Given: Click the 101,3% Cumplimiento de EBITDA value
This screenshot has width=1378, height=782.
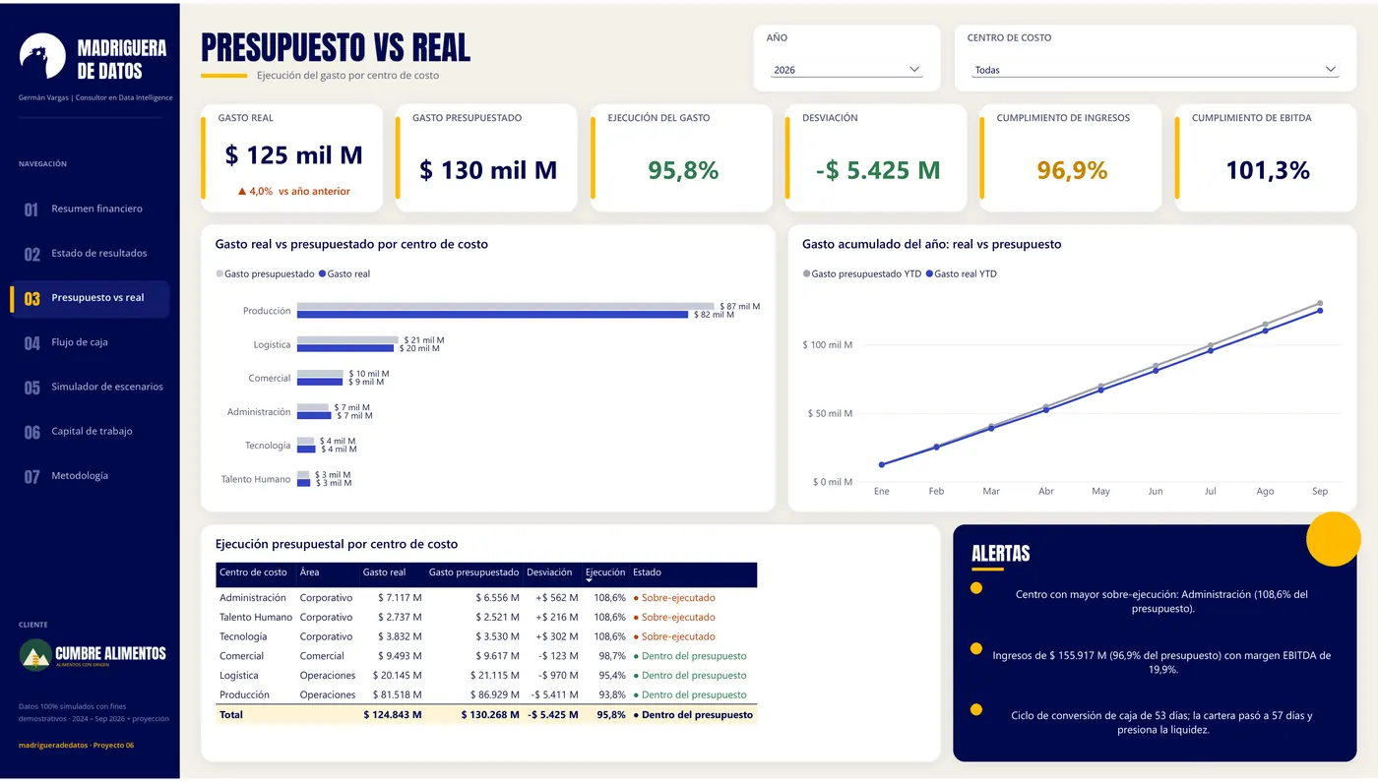Looking at the screenshot, I should point(1268,170).
